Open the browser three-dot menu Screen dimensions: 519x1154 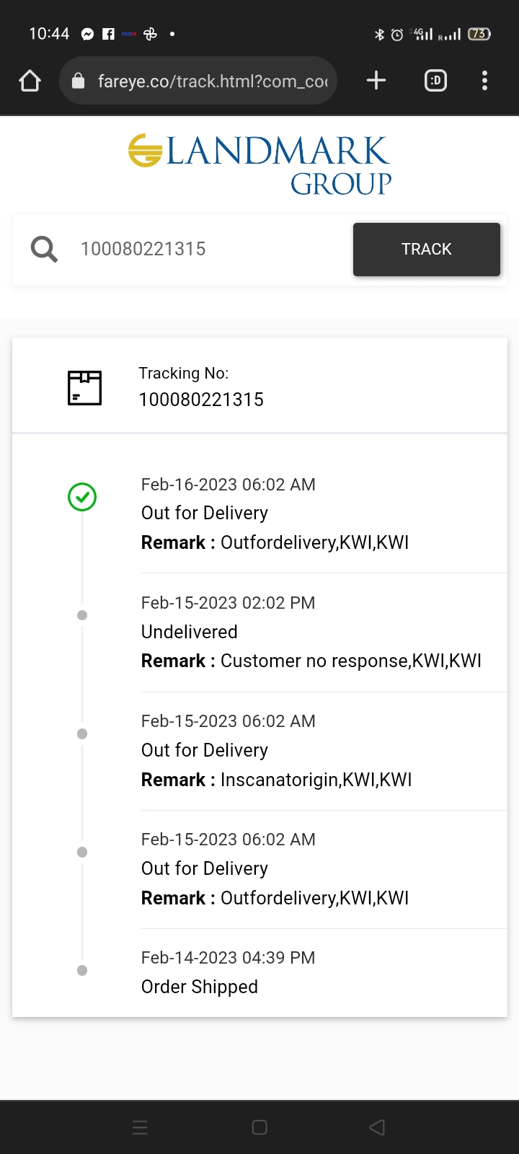click(484, 81)
